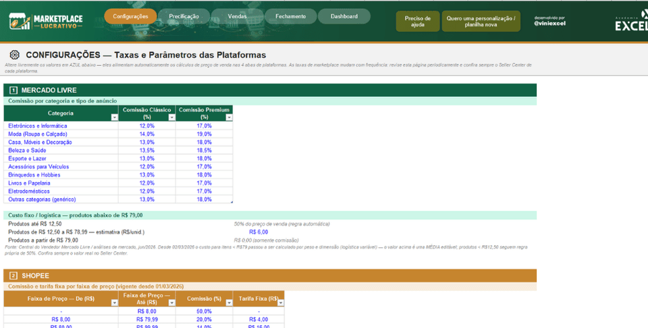Select the Brinquedos e Hobbies cell
The width and height of the screenshot is (648, 328).
point(61,175)
